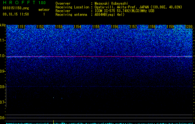The image size is (195, 124).
Task: Click the 0910151150.png filename text
Action: [16, 8]
